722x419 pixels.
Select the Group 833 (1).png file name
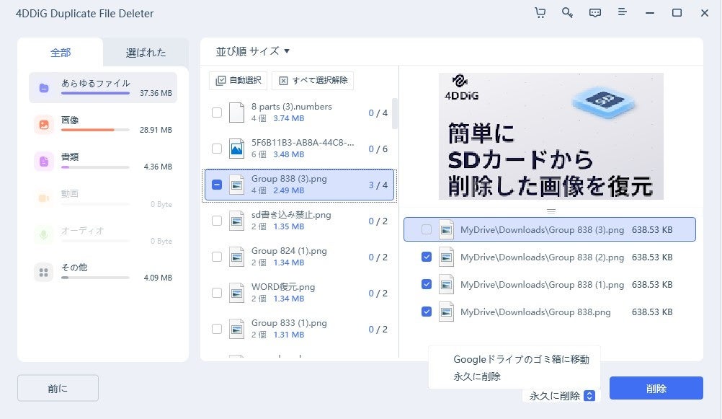pos(289,322)
